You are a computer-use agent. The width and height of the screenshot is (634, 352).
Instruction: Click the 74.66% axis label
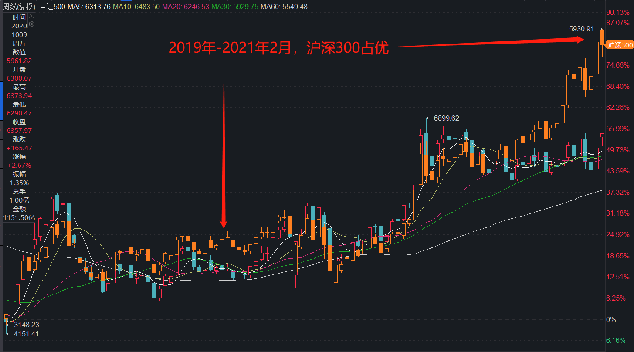point(618,65)
